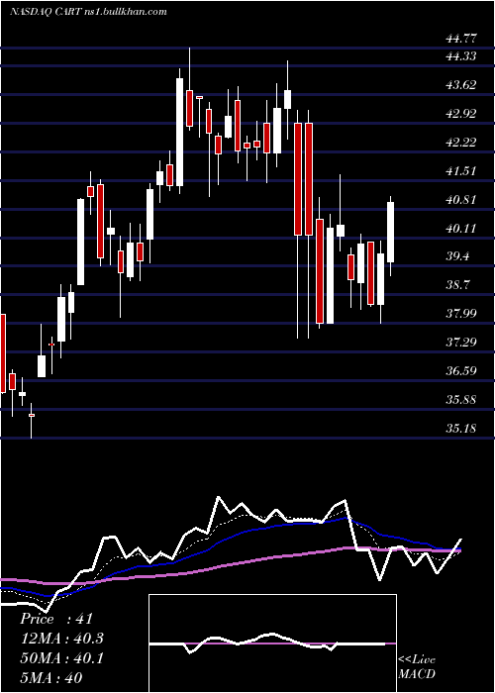Viewport: 495px width, 693px height.
Task: Select the 40.81 price level label
Action: 461,200
